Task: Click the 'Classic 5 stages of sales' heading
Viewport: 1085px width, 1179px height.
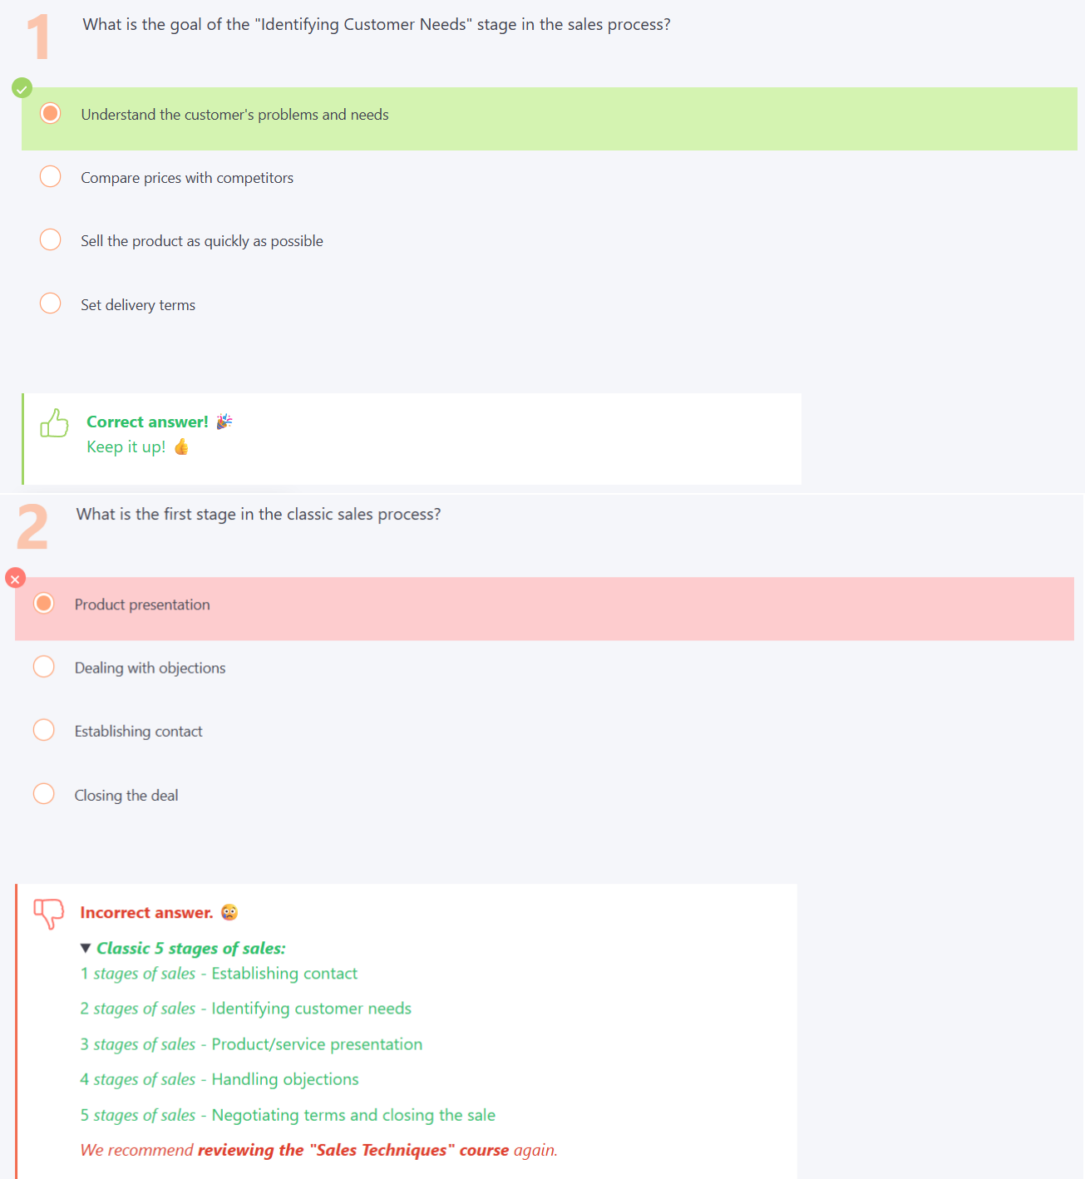Action: click(x=191, y=949)
